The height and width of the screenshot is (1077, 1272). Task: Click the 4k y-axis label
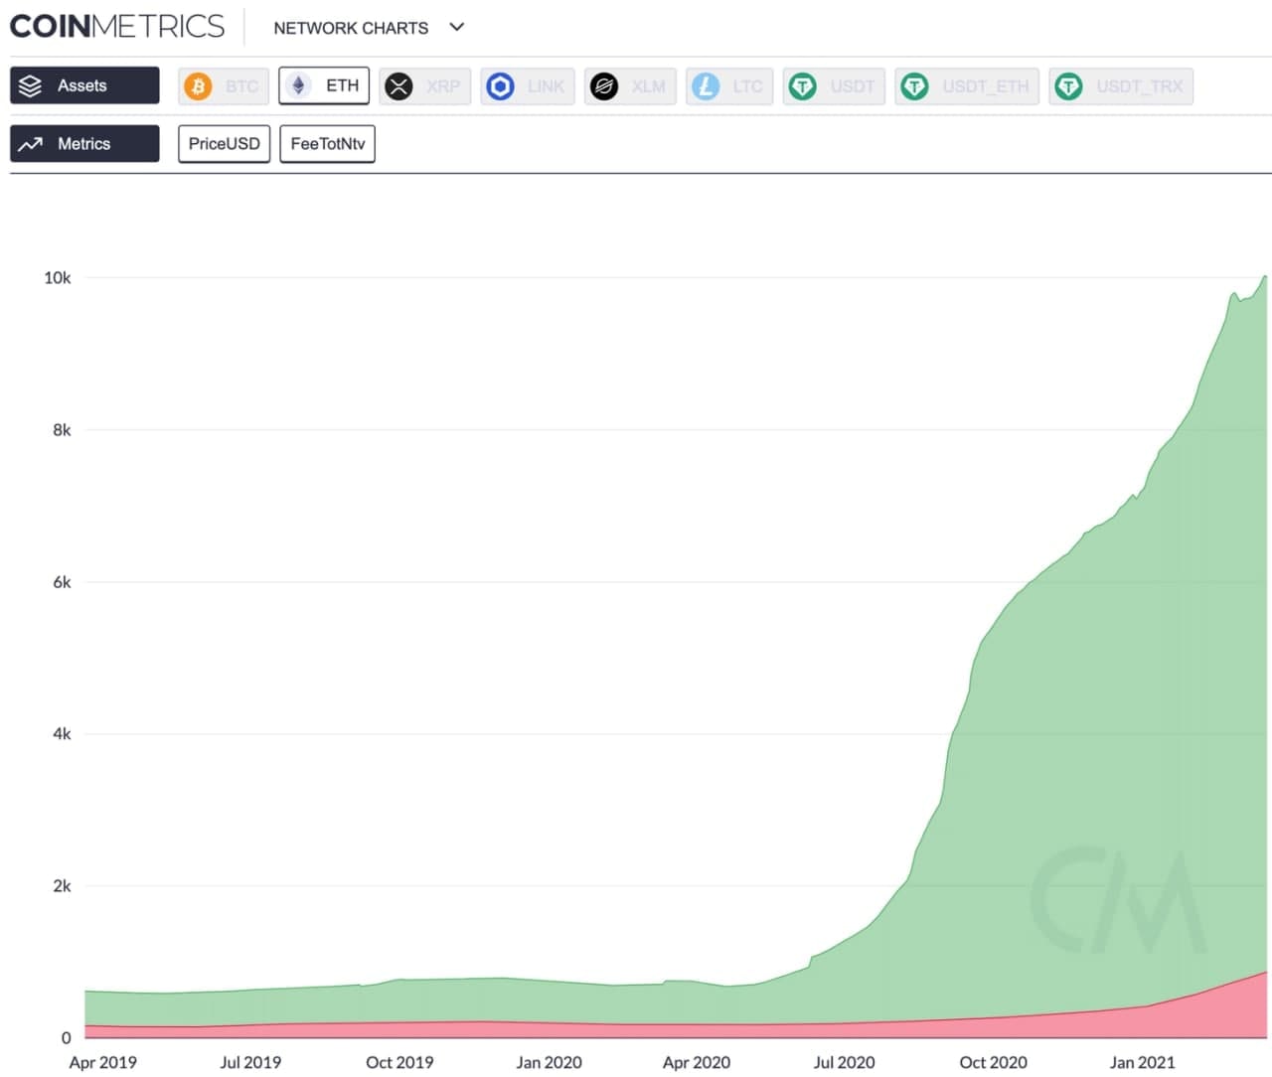tap(62, 734)
